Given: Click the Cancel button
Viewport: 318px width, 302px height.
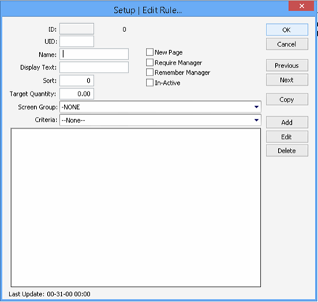Looking at the screenshot, I should pos(287,44).
